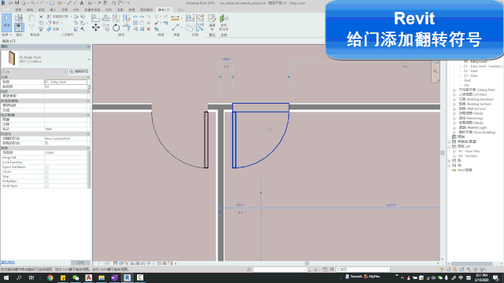The image size is (504, 283).
Task: Click the canvas horizontal scrollbar
Action: point(307,263)
